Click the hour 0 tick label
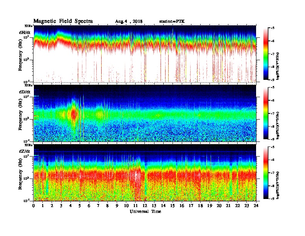The height and width of the screenshot is (236, 305). point(34,206)
